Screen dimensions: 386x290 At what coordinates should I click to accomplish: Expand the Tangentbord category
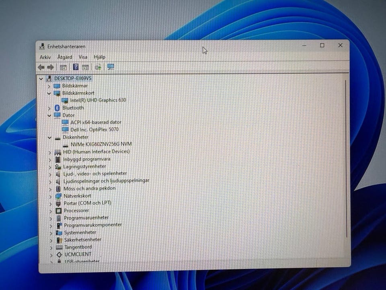click(x=51, y=248)
